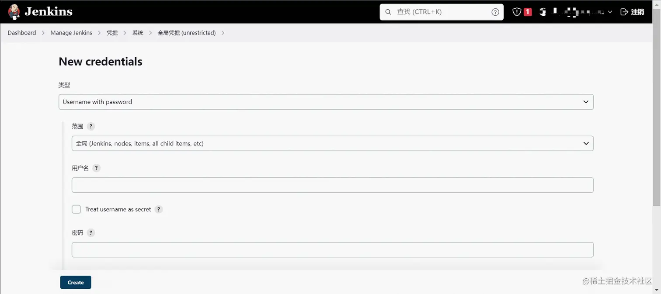This screenshot has height=294, width=661.
Task: Open the 系统 breadcrumb
Action: click(x=138, y=33)
